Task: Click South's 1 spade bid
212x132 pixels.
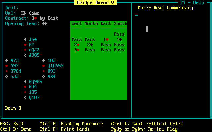Action: coord(119,40)
